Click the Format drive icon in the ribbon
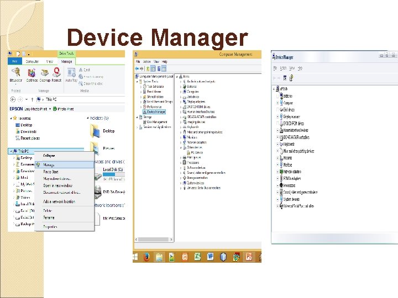 click(x=56, y=72)
